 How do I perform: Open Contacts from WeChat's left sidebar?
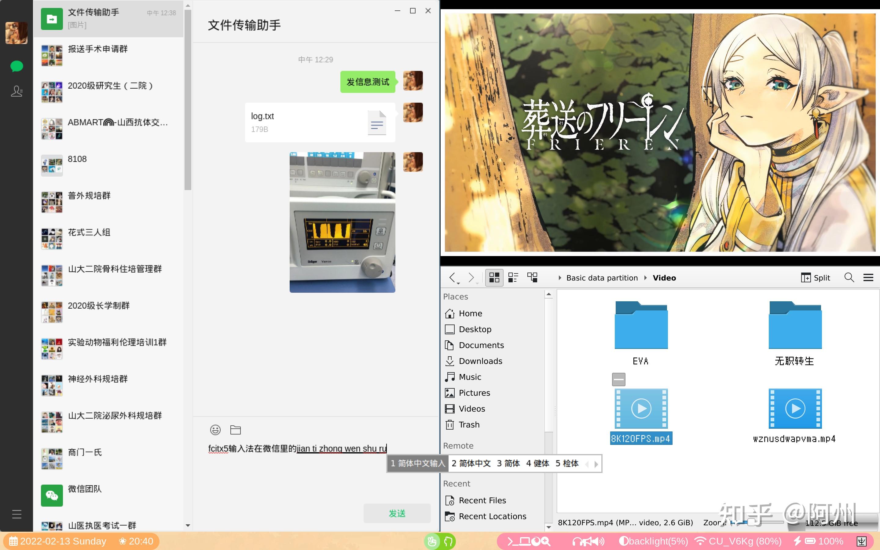[17, 92]
